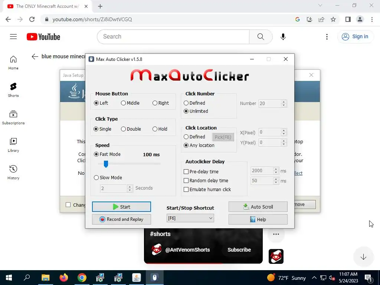The image size is (380, 285).
Task: Open Windows Start menu
Action: (9, 278)
